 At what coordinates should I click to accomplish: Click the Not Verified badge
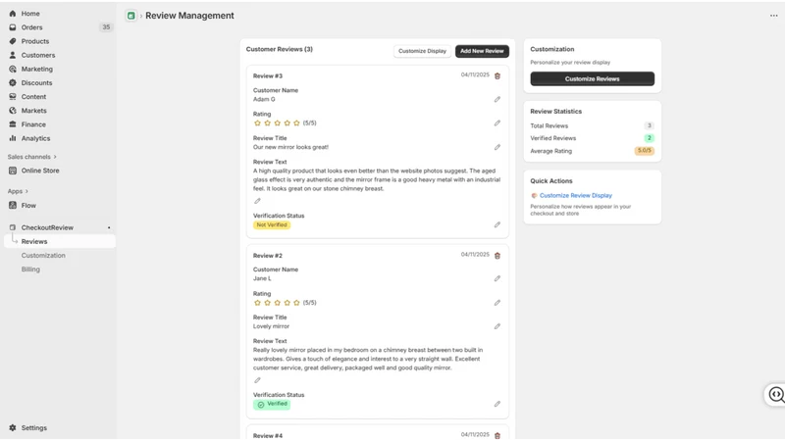[x=272, y=225]
